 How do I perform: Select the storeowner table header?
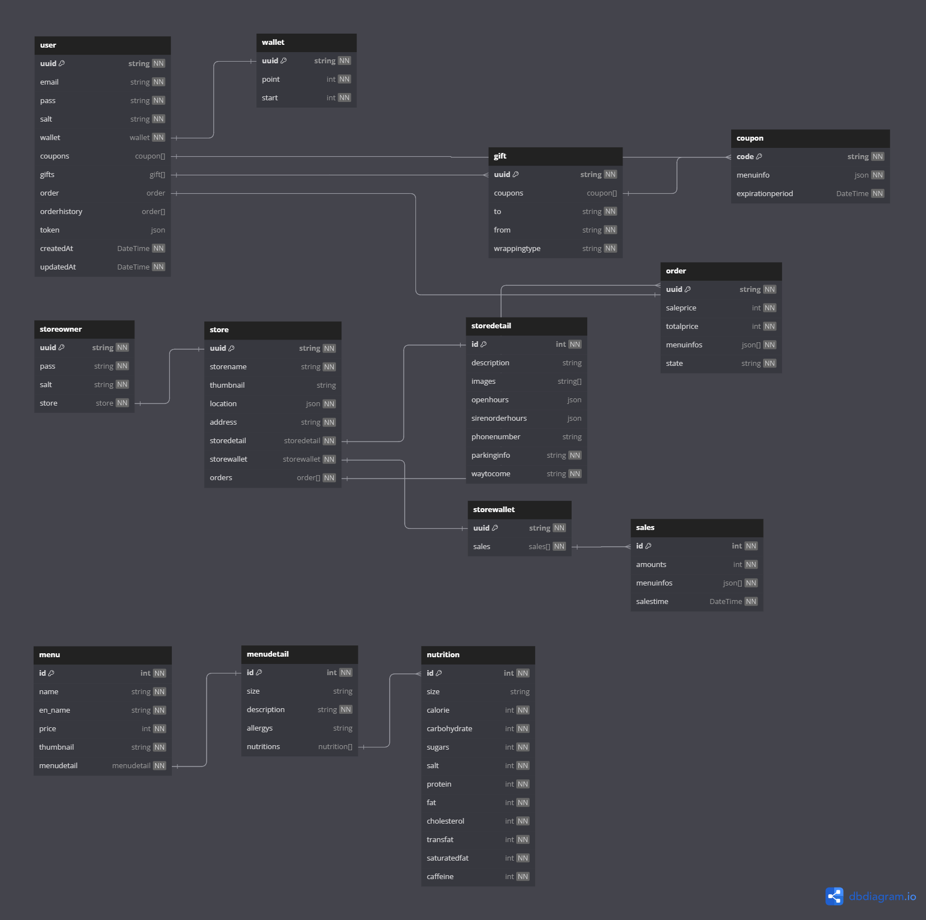tap(84, 329)
